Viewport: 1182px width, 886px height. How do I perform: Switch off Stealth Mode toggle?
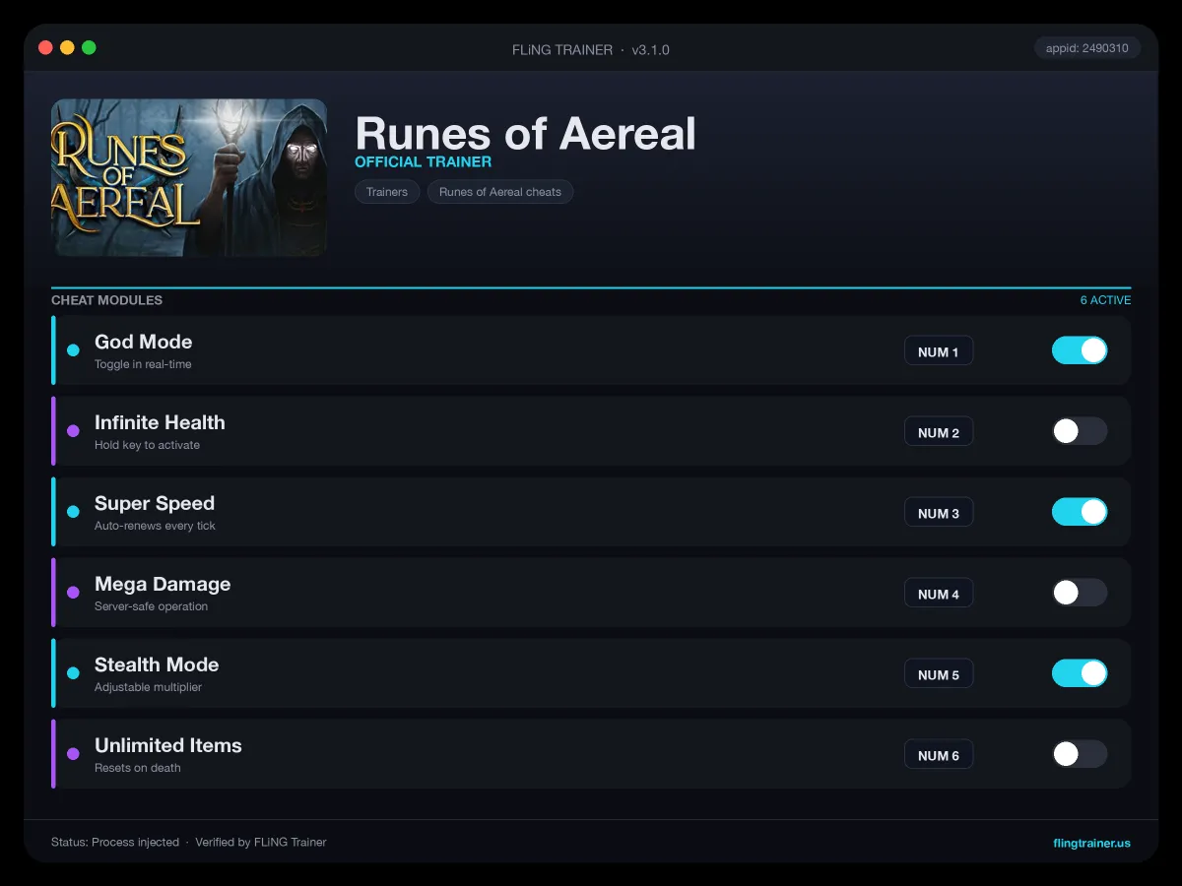(1080, 673)
